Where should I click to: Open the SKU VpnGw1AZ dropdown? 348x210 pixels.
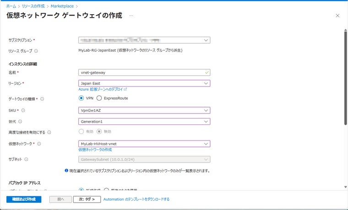(144, 110)
